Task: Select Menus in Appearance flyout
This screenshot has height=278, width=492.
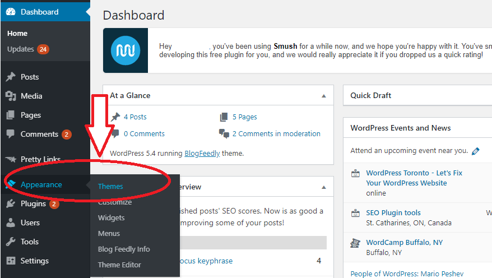Action: pyautogui.click(x=109, y=234)
